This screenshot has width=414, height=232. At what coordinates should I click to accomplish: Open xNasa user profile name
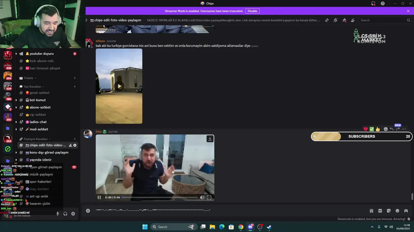(100, 41)
